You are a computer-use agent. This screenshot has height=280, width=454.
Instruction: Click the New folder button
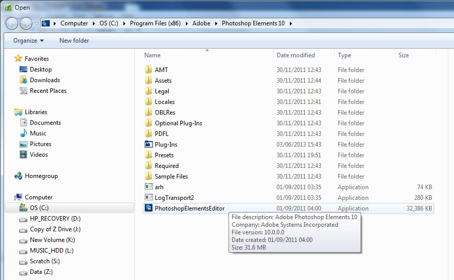click(x=74, y=41)
